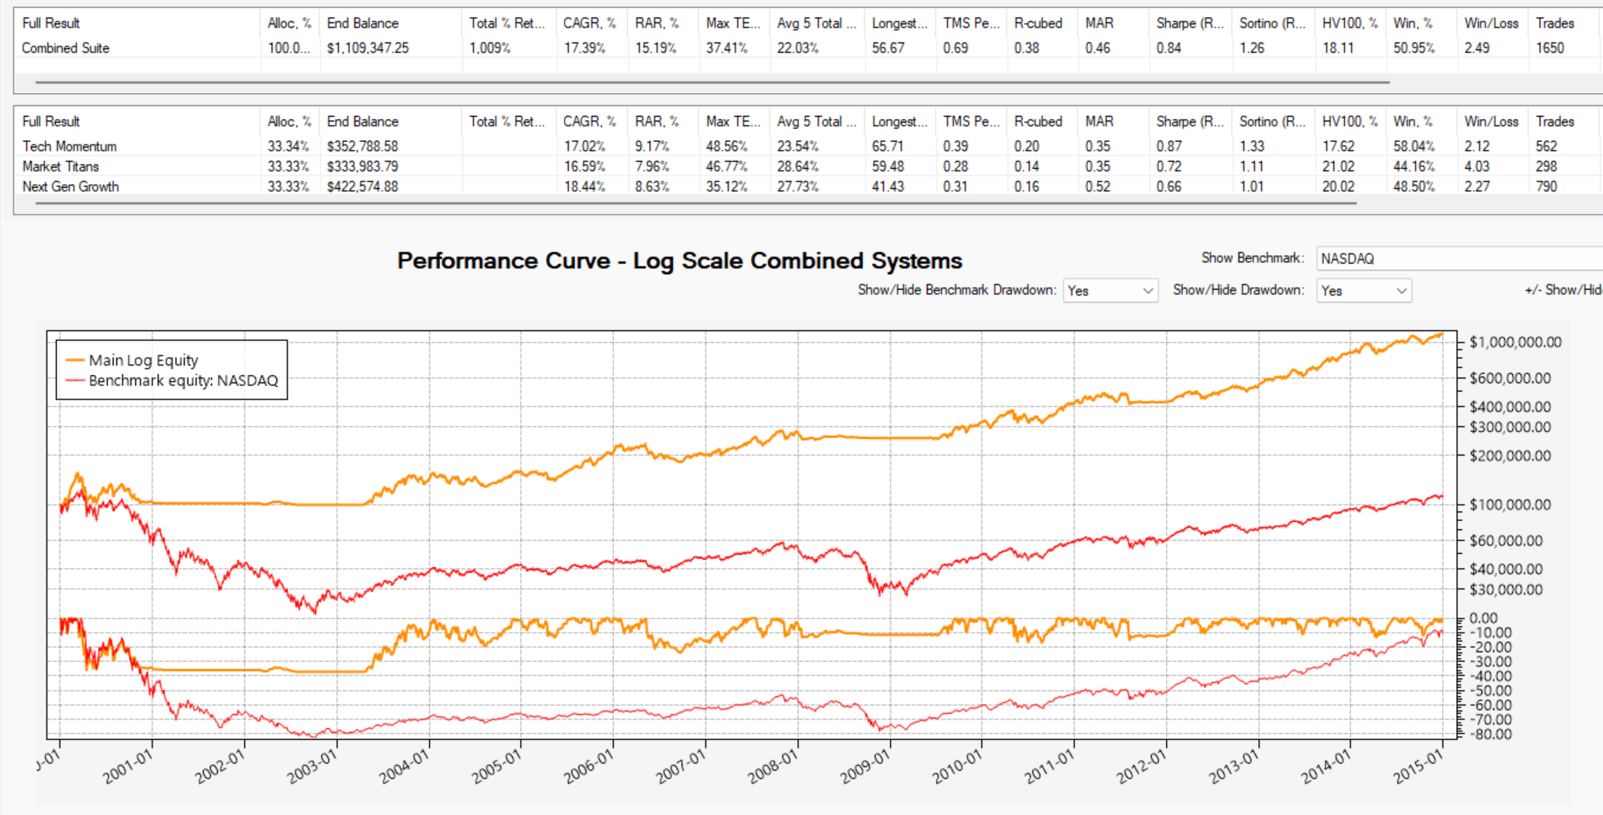Sort Combined Suite table by CAGR, % header
This screenshot has width=1603, height=815.
[589, 24]
